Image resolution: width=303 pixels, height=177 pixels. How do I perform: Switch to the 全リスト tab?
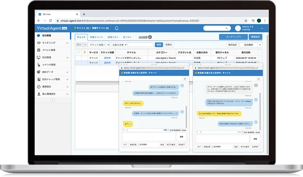(127, 37)
